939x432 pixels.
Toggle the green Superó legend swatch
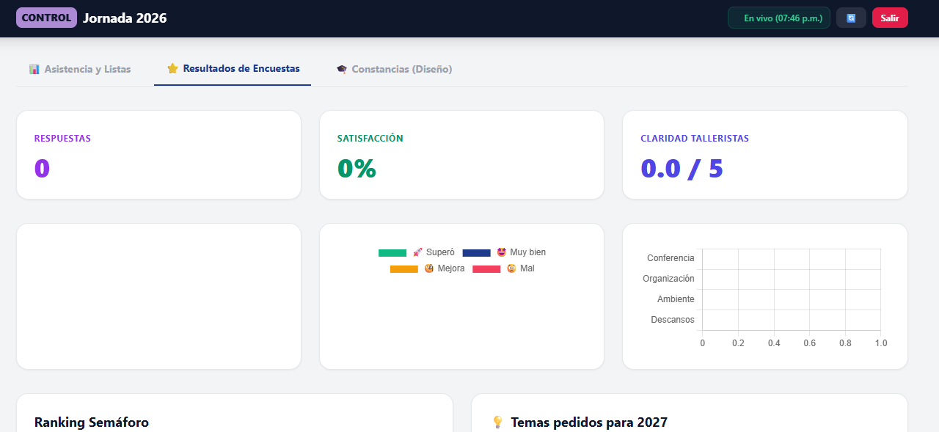point(392,252)
